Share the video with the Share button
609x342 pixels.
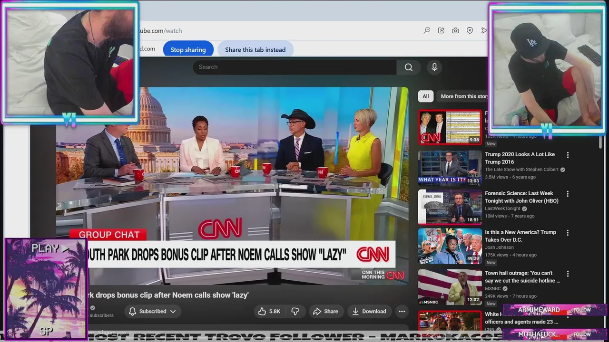(325, 312)
